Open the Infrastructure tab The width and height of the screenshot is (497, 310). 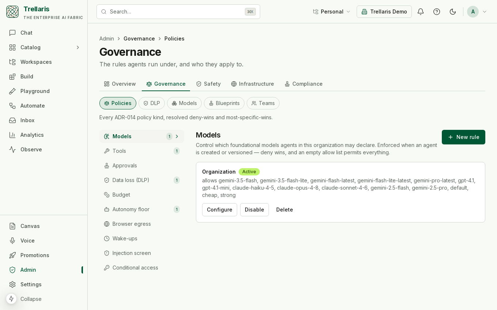(253, 84)
